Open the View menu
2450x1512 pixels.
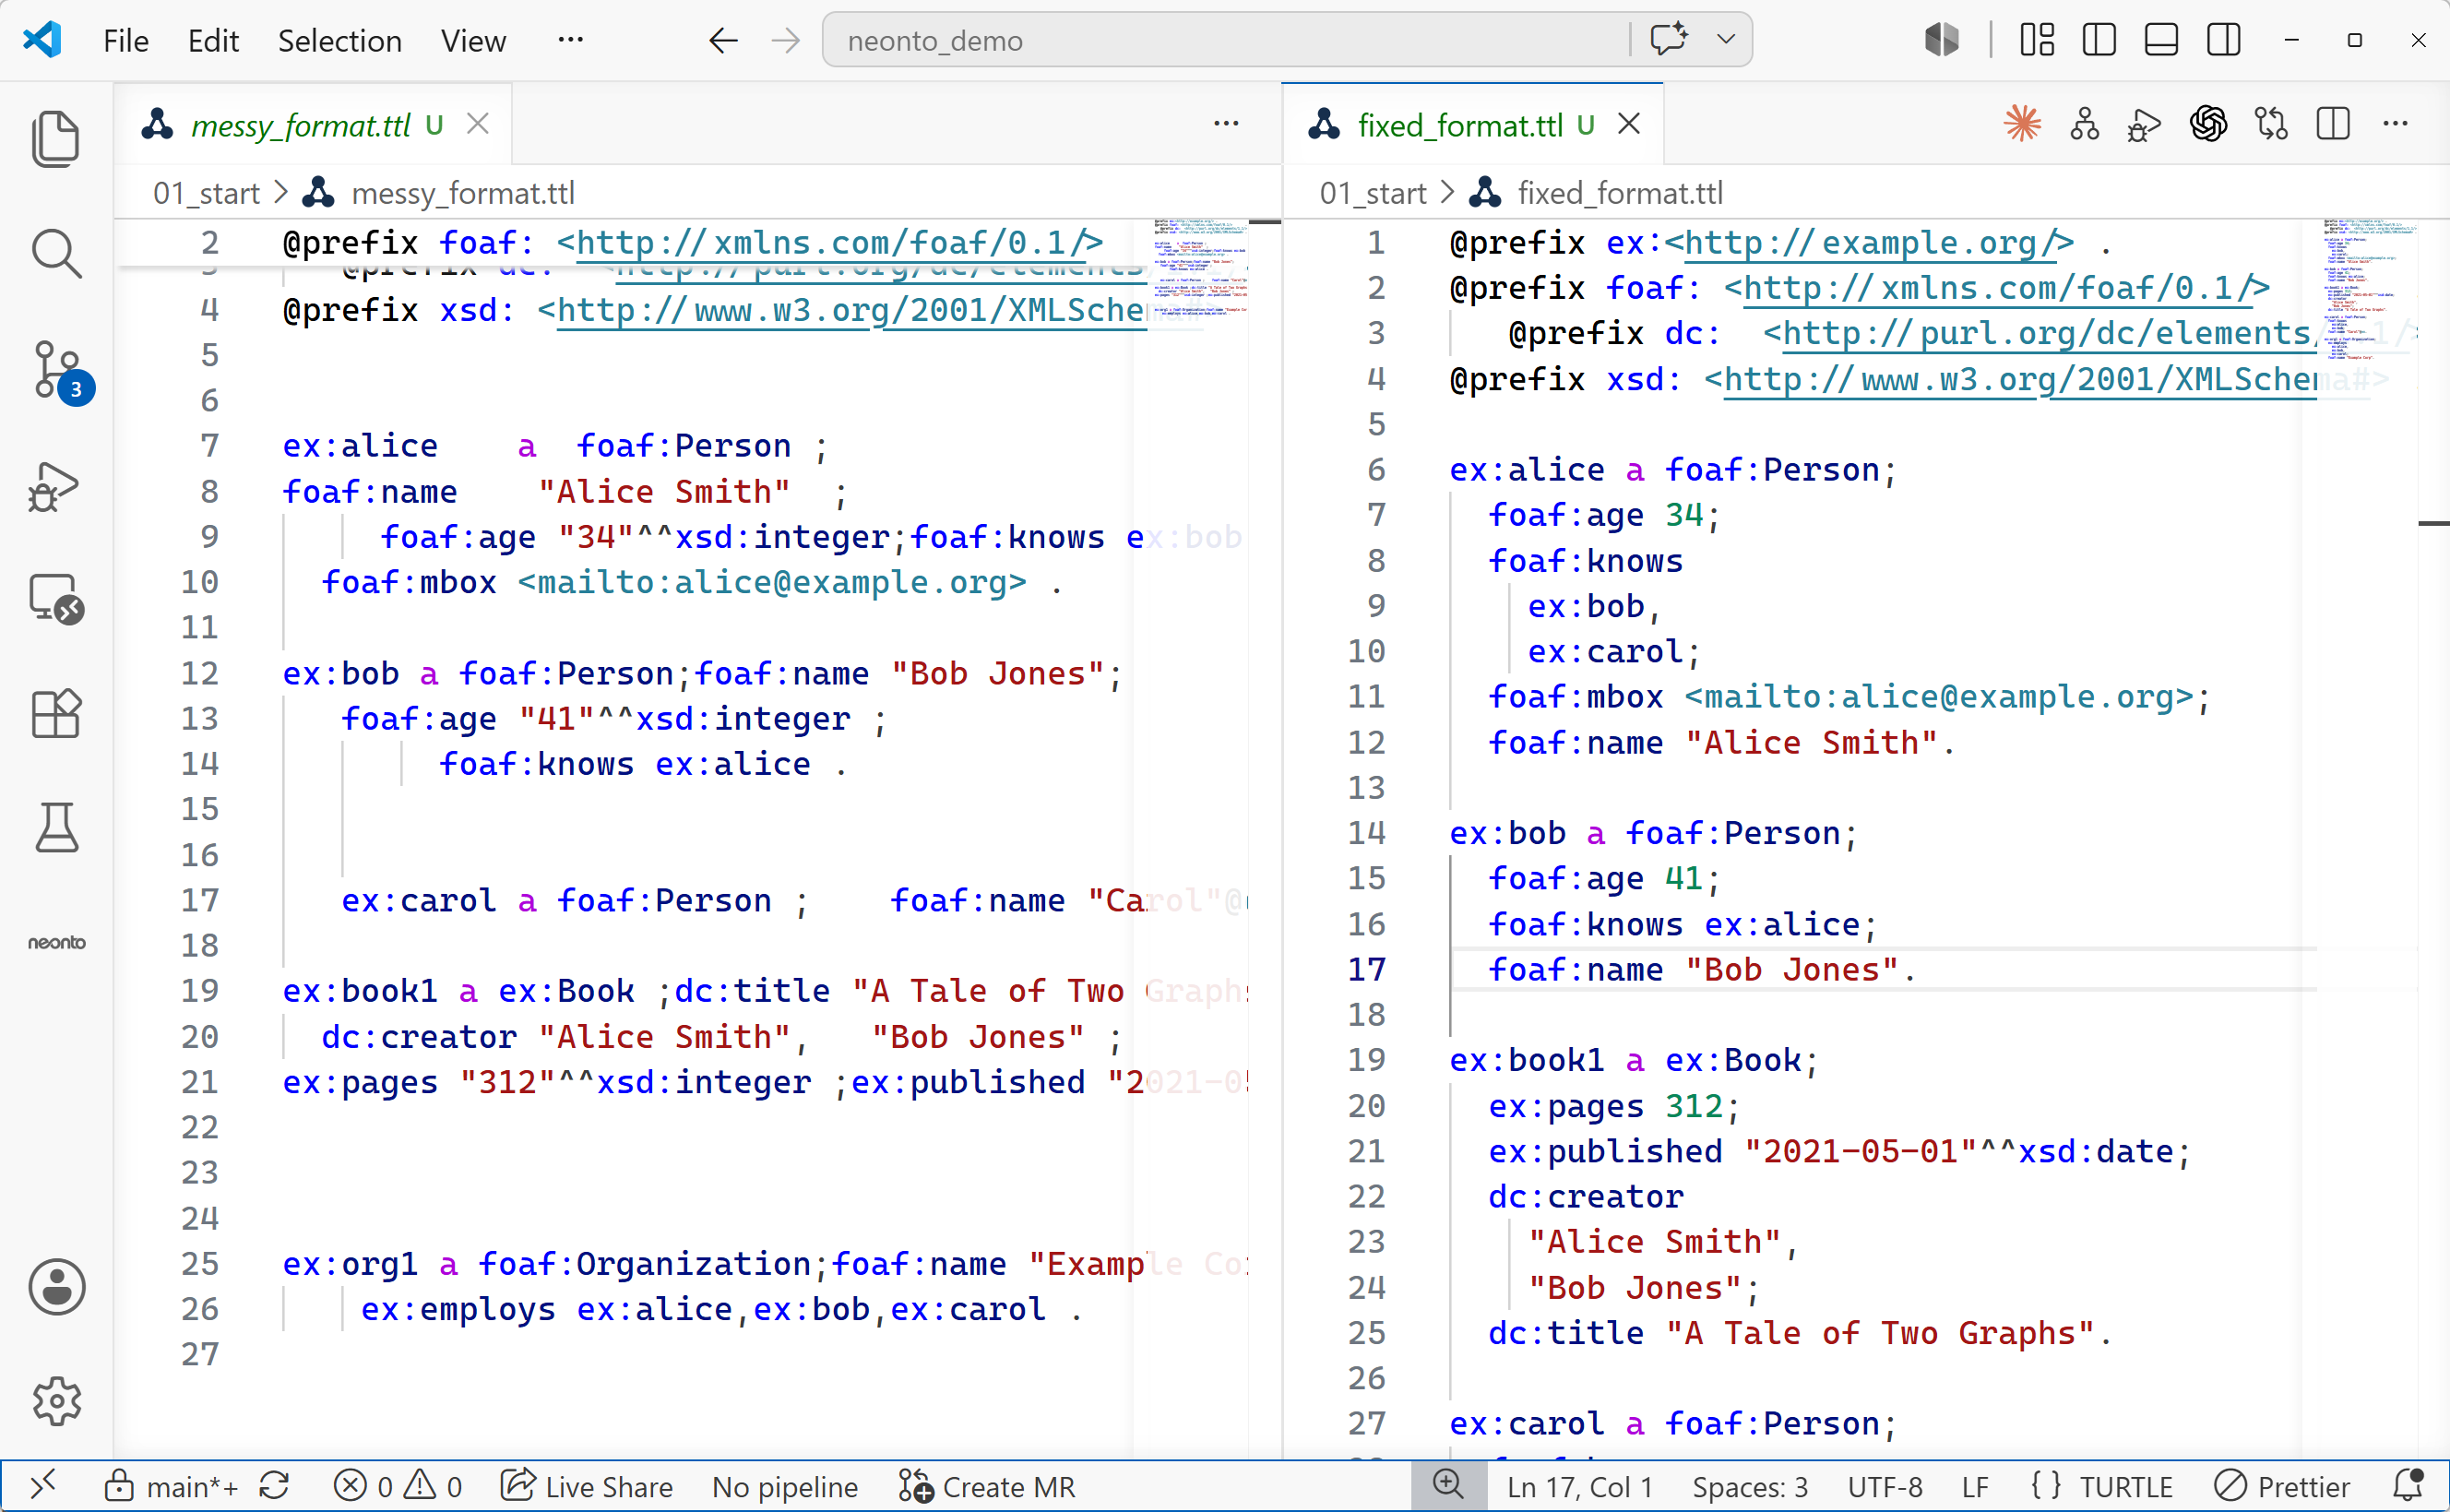pos(474,41)
